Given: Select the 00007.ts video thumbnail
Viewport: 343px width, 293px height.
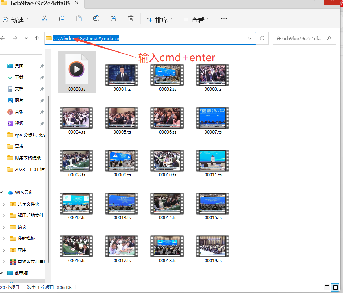Looking at the screenshot, I should pos(213,118).
